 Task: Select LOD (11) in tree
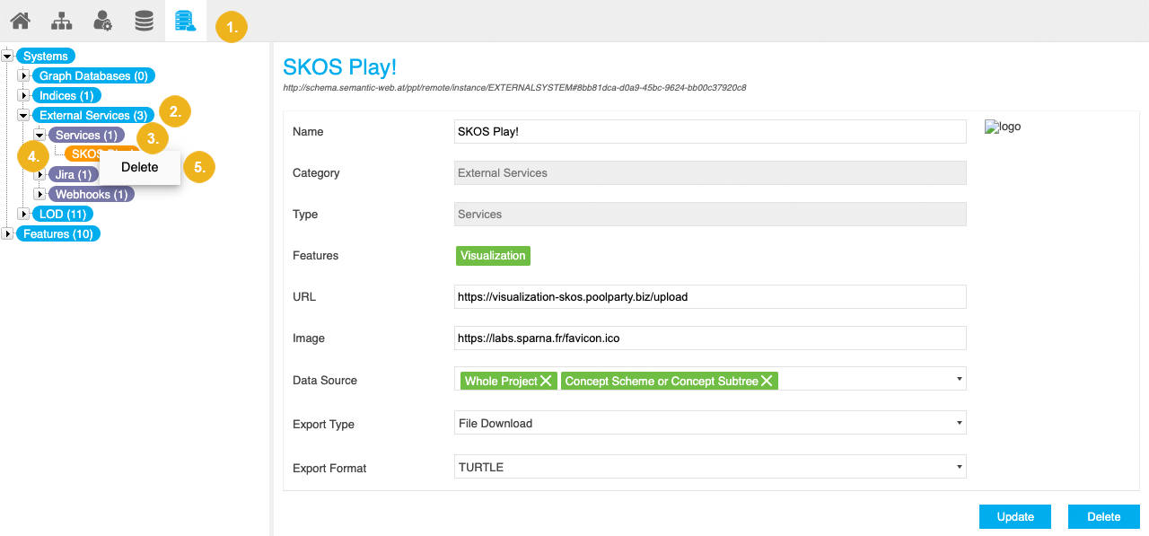click(63, 214)
